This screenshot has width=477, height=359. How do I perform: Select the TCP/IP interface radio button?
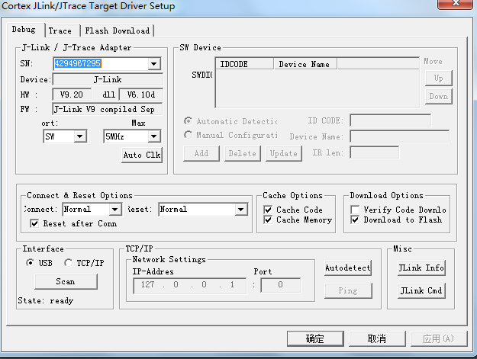pyautogui.click(x=68, y=263)
